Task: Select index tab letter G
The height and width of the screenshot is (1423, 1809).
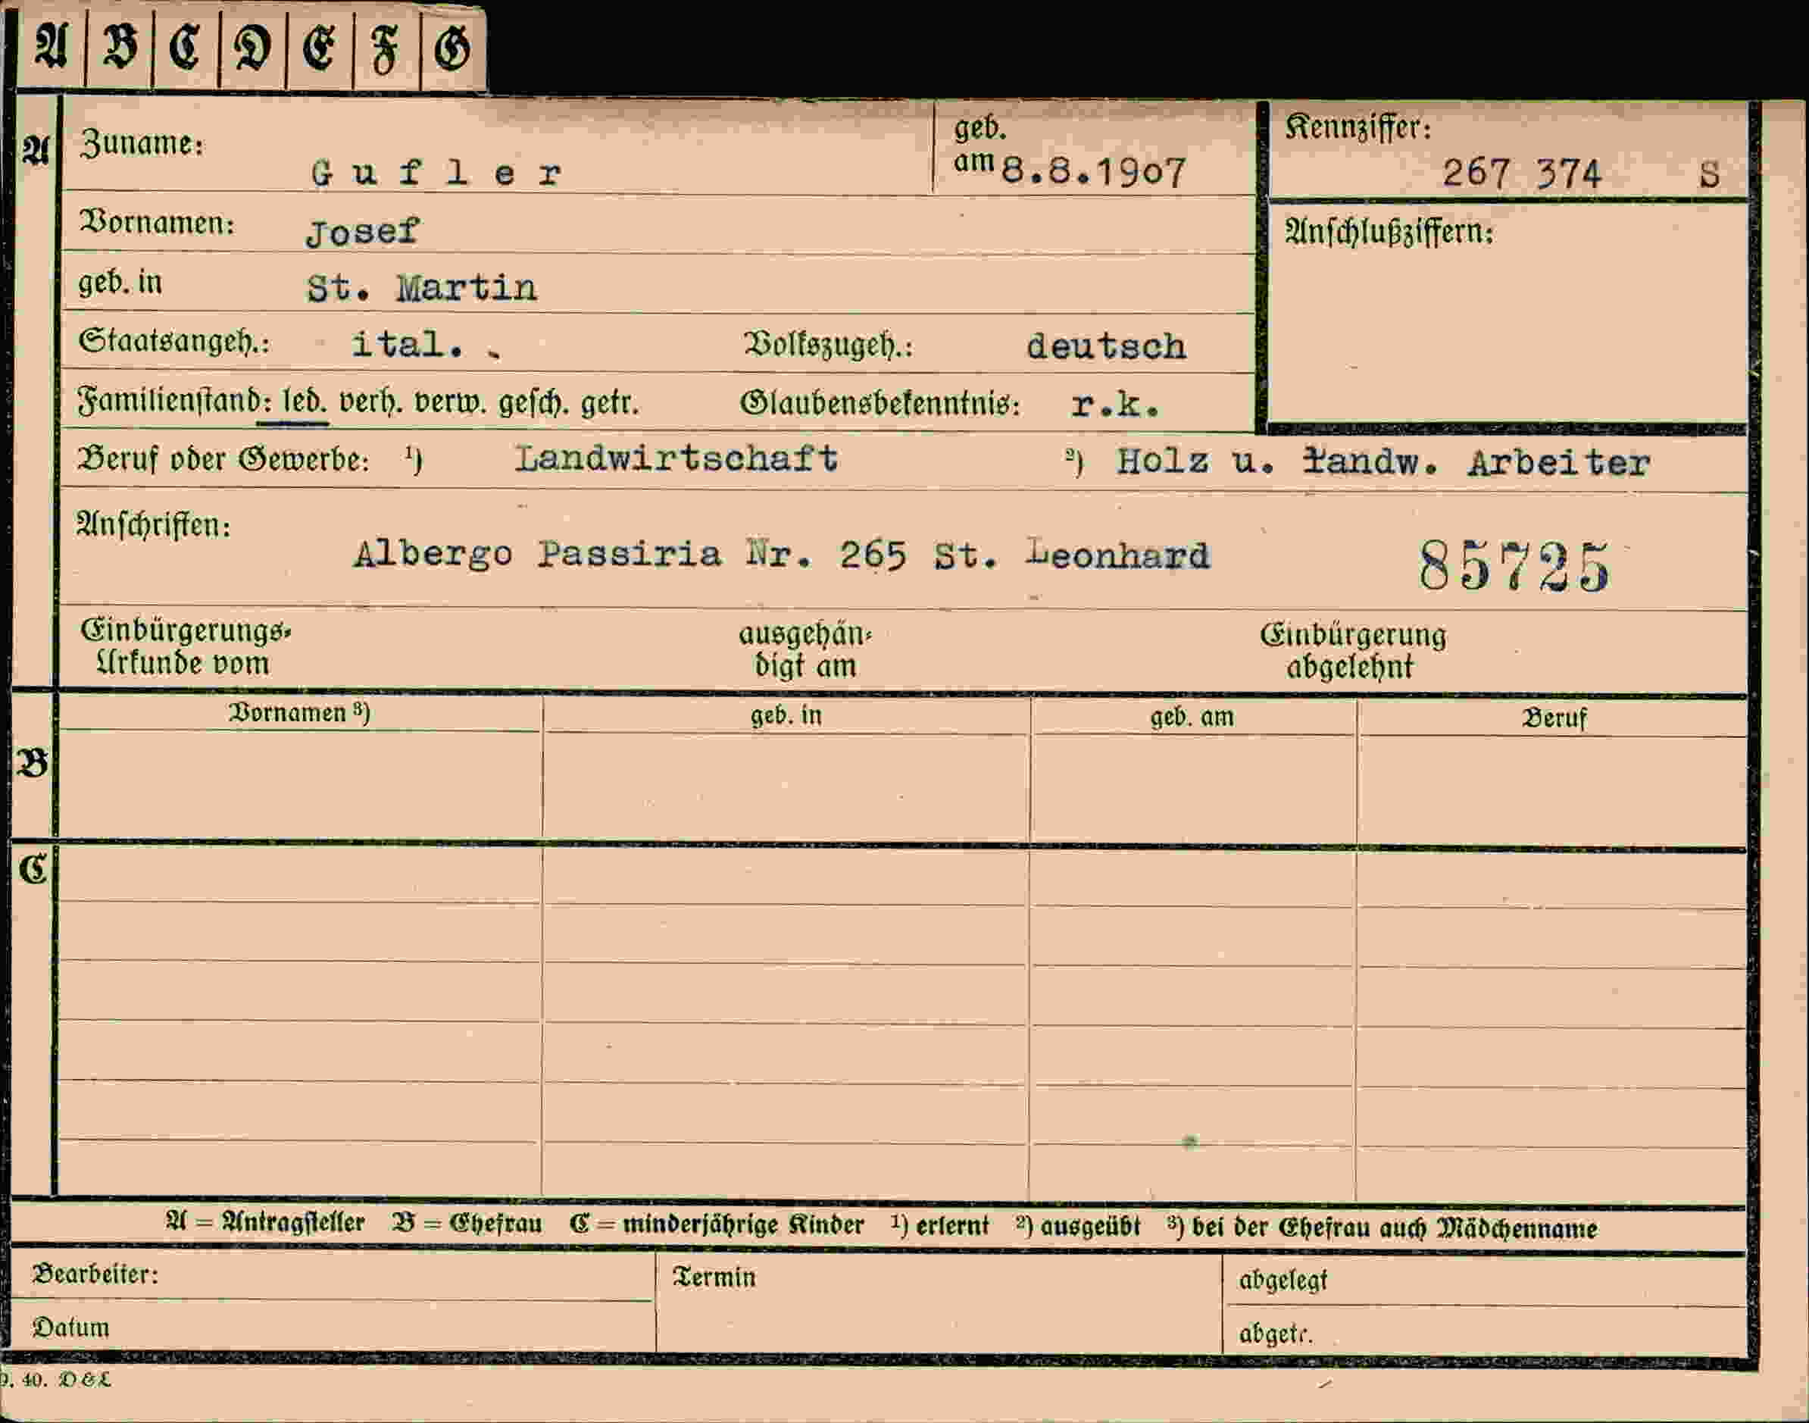Action: click(452, 48)
